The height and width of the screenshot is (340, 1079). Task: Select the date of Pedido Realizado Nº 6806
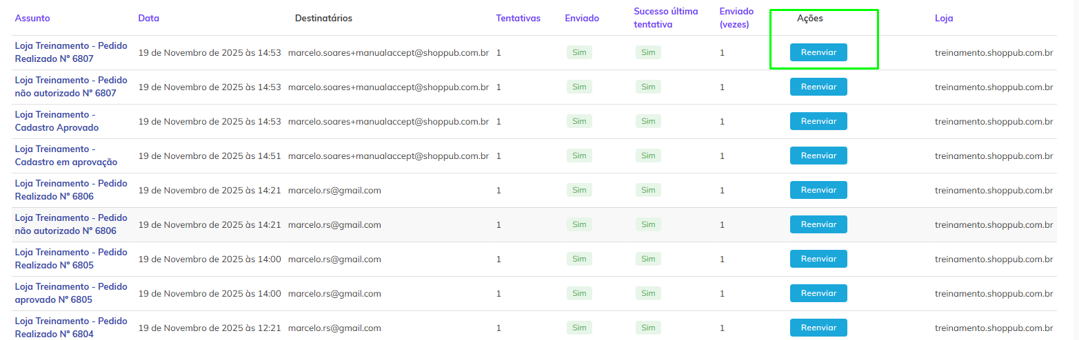pyautogui.click(x=210, y=190)
